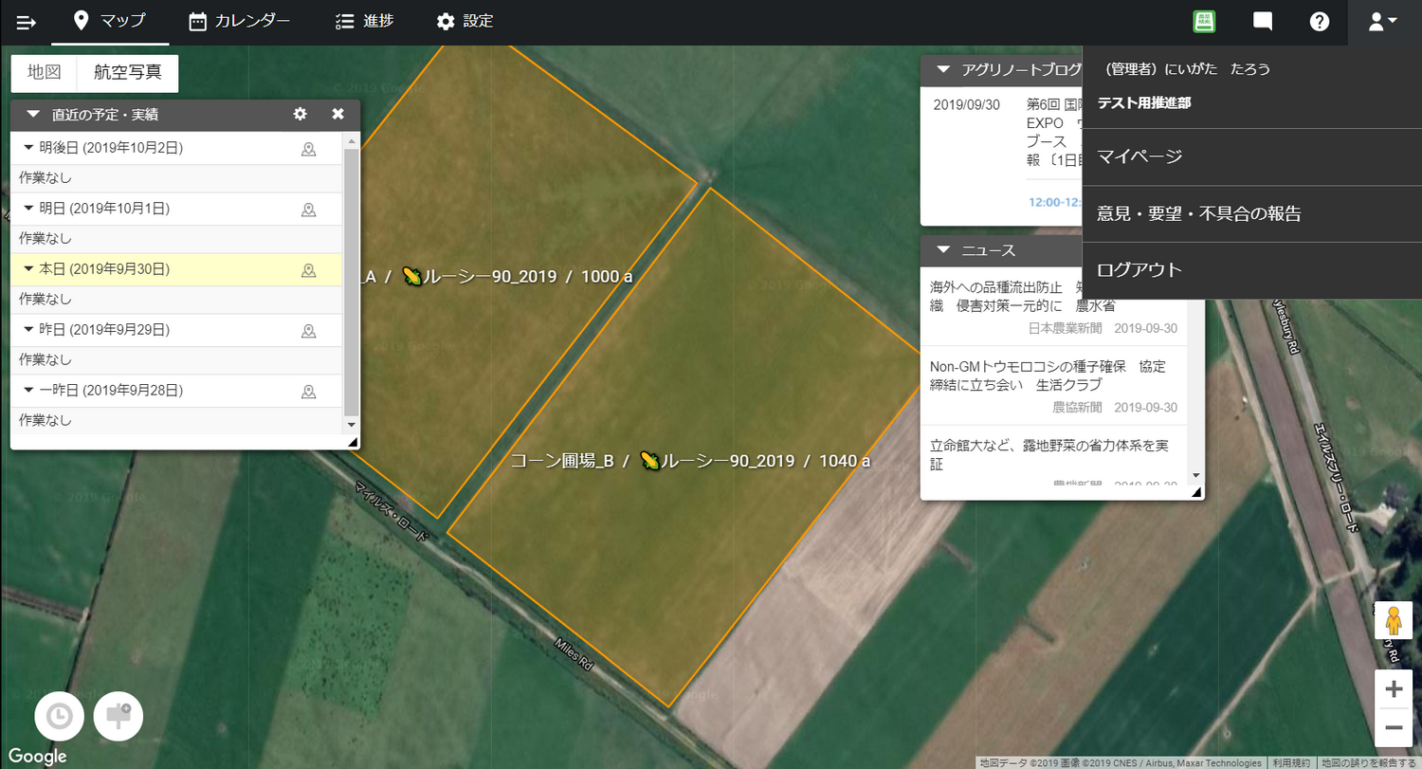This screenshot has height=769, width=1422.
Task: Select マイページ in the user menu
Action: pyautogui.click(x=1251, y=157)
